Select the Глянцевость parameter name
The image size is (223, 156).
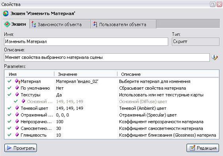pyautogui.click(x=34, y=135)
